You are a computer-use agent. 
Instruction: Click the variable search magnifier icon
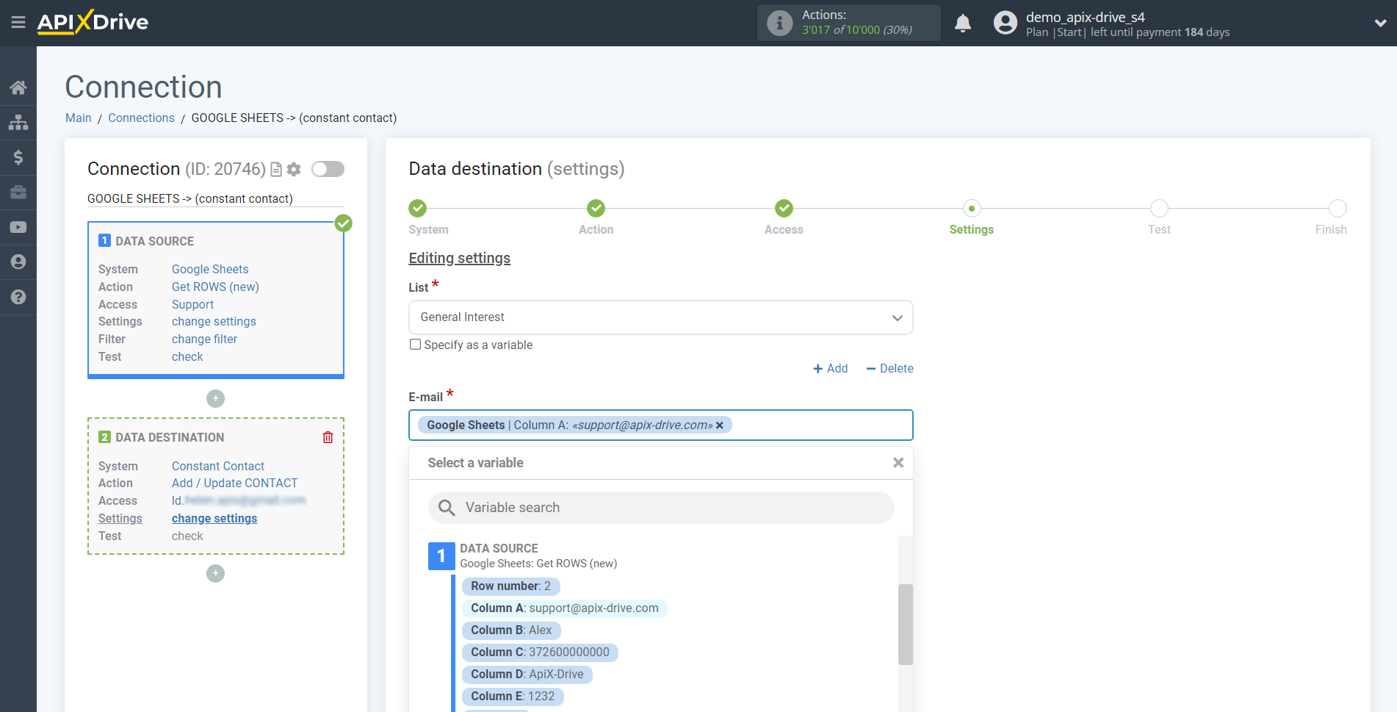click(447, 508)
